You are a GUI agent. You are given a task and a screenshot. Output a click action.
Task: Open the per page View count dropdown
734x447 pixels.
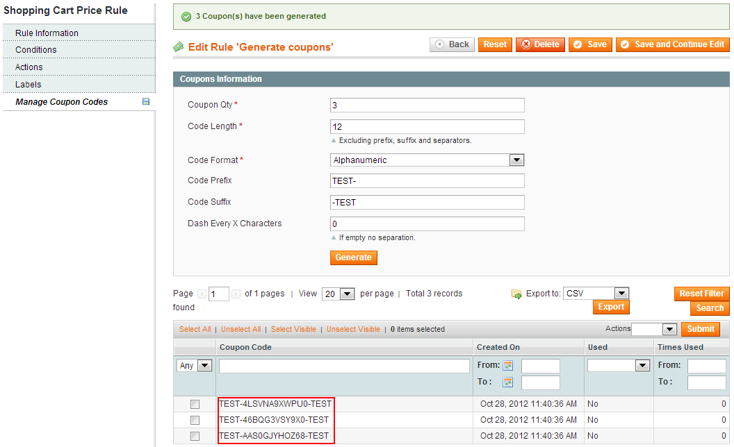pos(339,294)
